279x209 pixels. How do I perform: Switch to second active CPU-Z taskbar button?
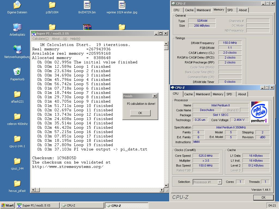(x=126, y=205)
